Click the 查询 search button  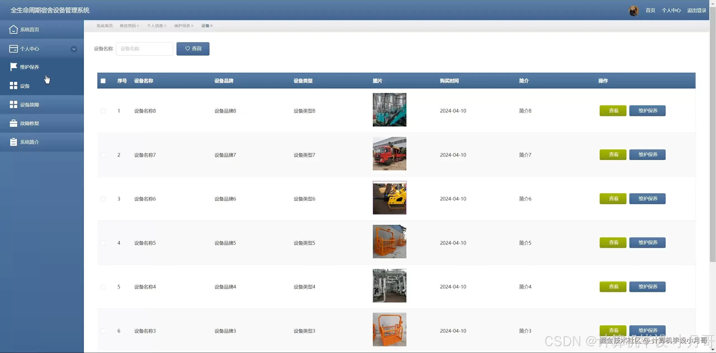(193, 49)
